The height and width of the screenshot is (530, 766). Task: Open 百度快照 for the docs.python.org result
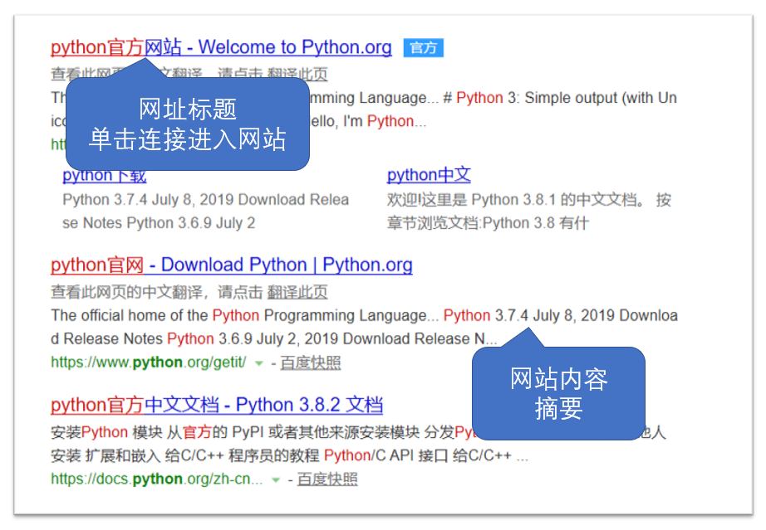327,479
